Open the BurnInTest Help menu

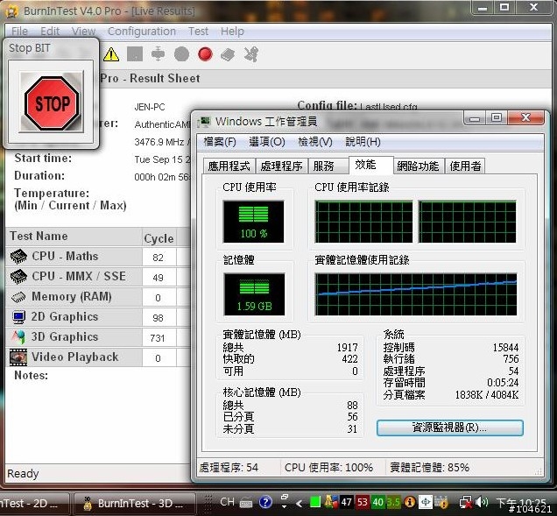(x=232, y=32)
